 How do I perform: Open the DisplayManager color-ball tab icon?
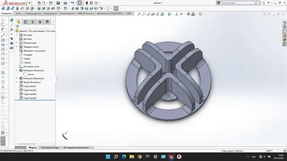pos(47,22)
